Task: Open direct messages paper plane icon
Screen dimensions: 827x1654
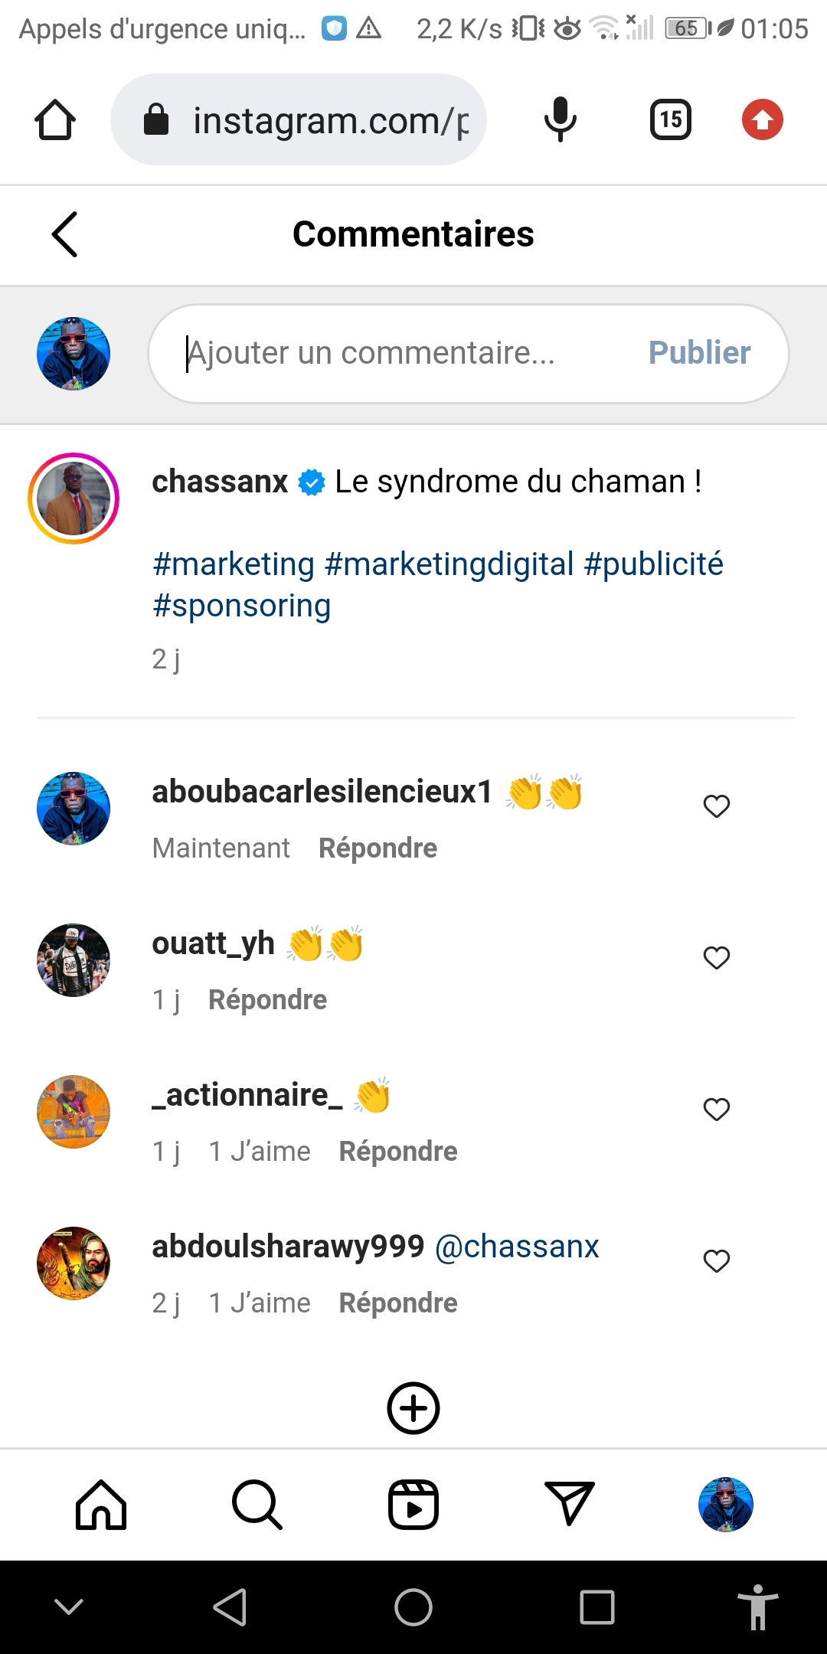Action: [x=569, y=1504]
